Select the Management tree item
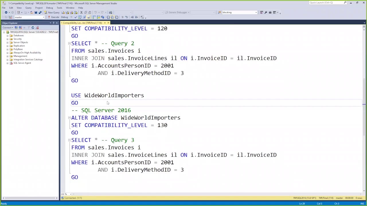 (x=20, y=56)
